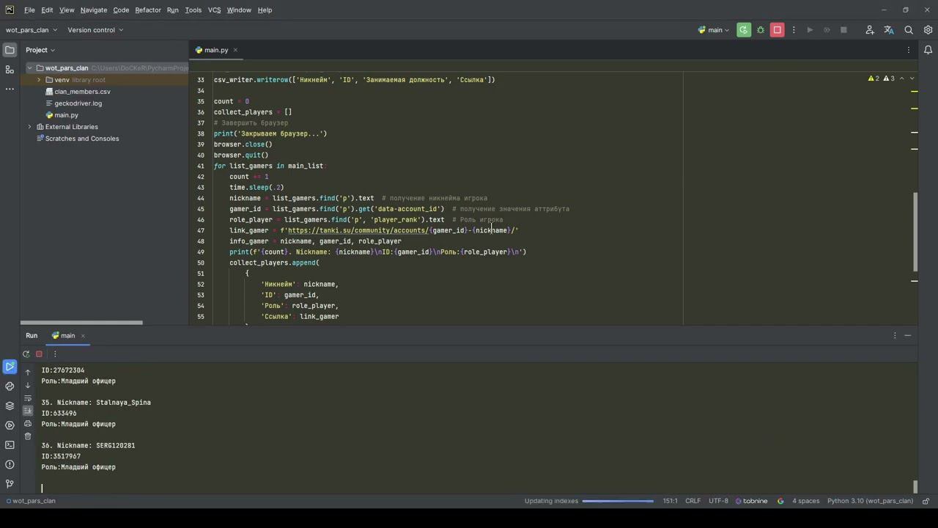Image resolution: width=938 pixels, height=528 pixels.
Task: Toggle the Project tool window folder icon
Action: [x=10, y=50]
